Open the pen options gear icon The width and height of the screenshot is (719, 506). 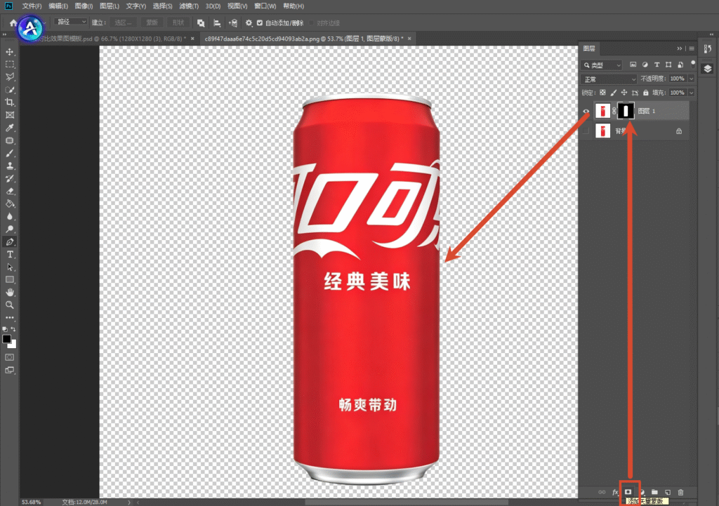pyautogui.click(x=249, y=23)
